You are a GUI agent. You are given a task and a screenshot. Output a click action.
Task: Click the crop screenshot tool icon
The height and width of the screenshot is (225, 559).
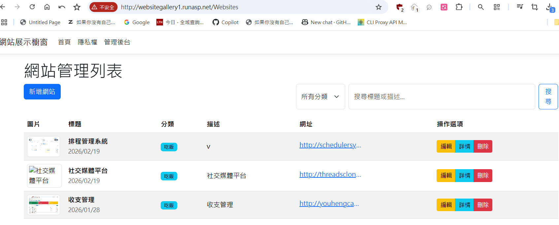pyautogui.click(x=535, y=7)
